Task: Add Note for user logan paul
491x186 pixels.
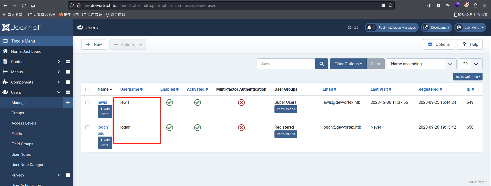Action: click(x=105, y=142)
